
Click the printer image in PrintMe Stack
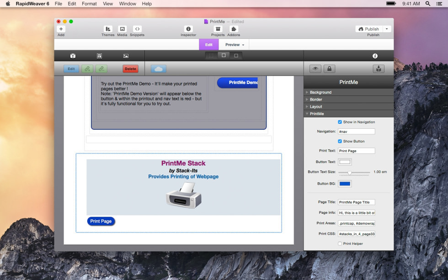(183, 195)
